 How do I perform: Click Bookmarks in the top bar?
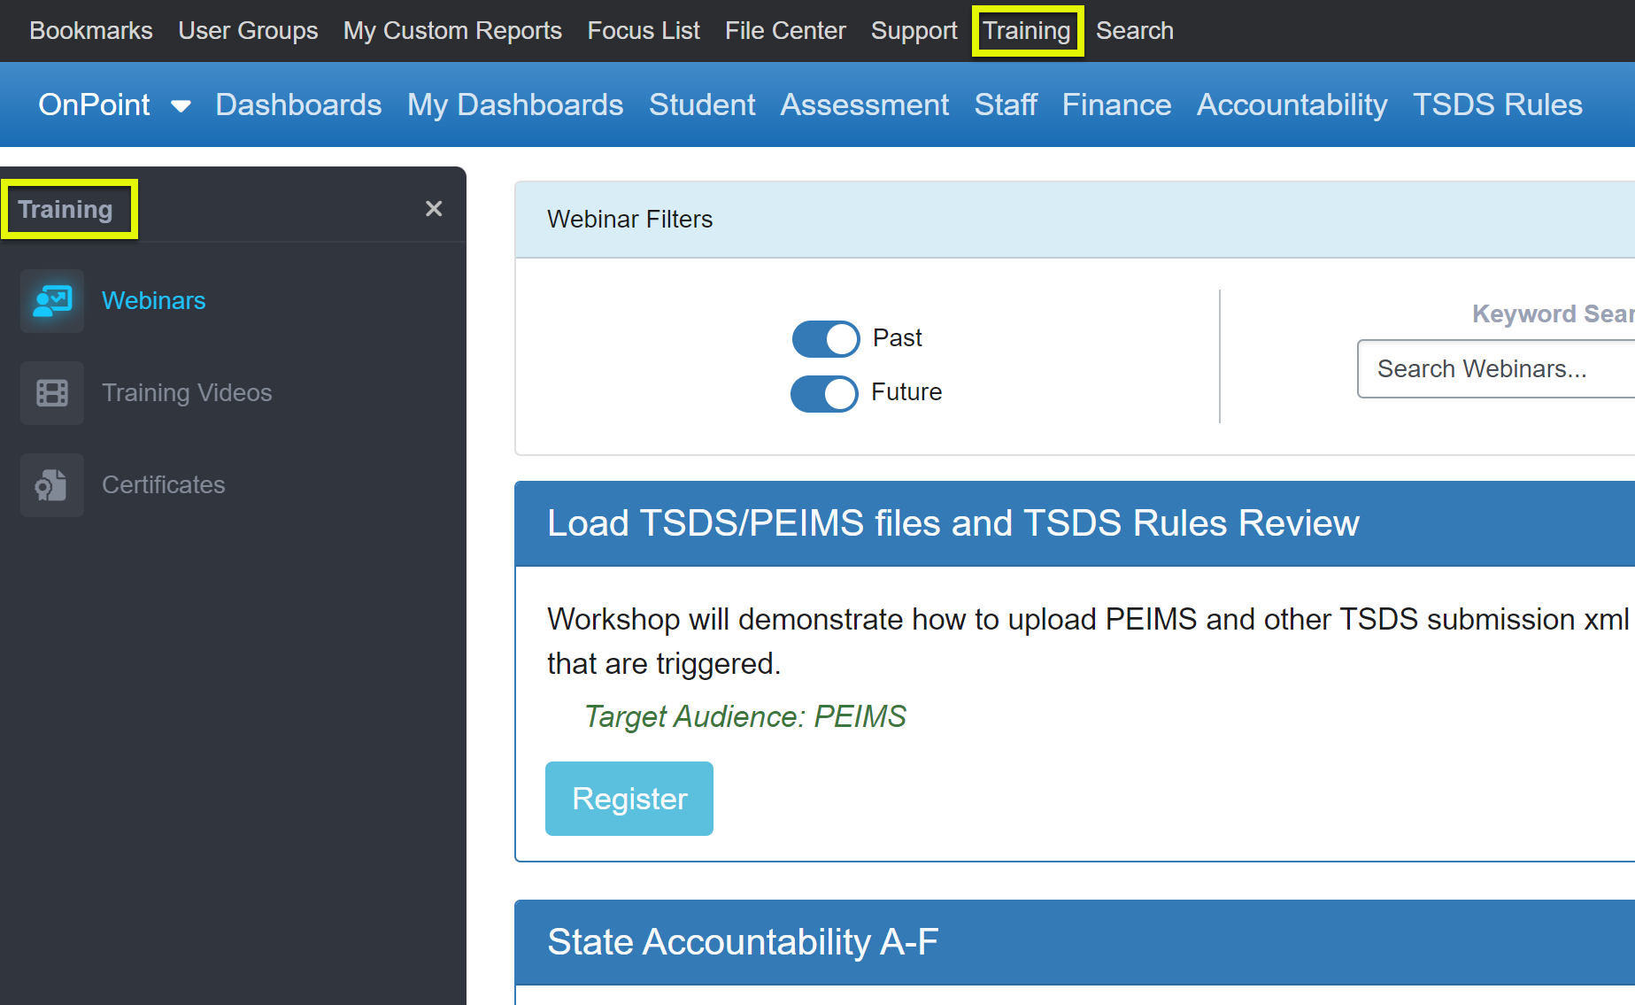pyautogui.click(x=90, y=30)
